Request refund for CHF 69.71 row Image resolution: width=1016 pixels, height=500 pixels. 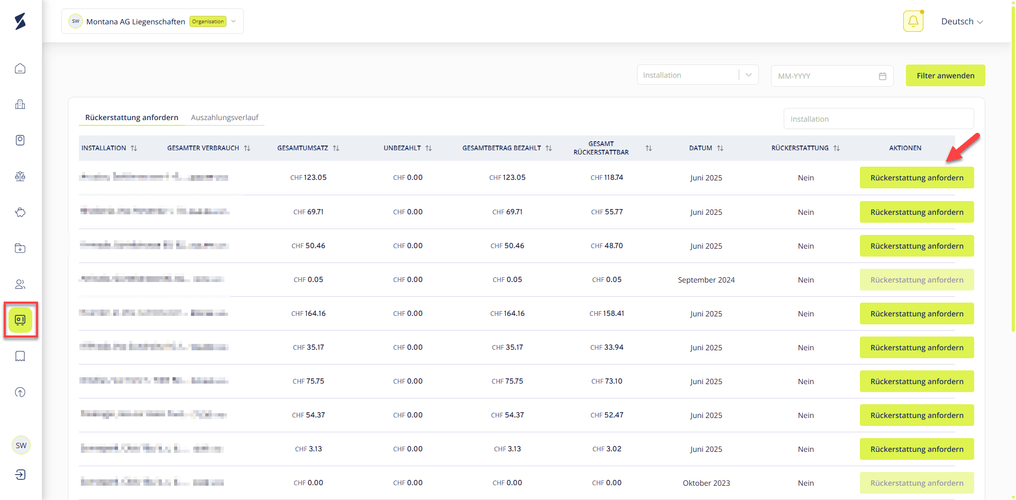point(917,212)
